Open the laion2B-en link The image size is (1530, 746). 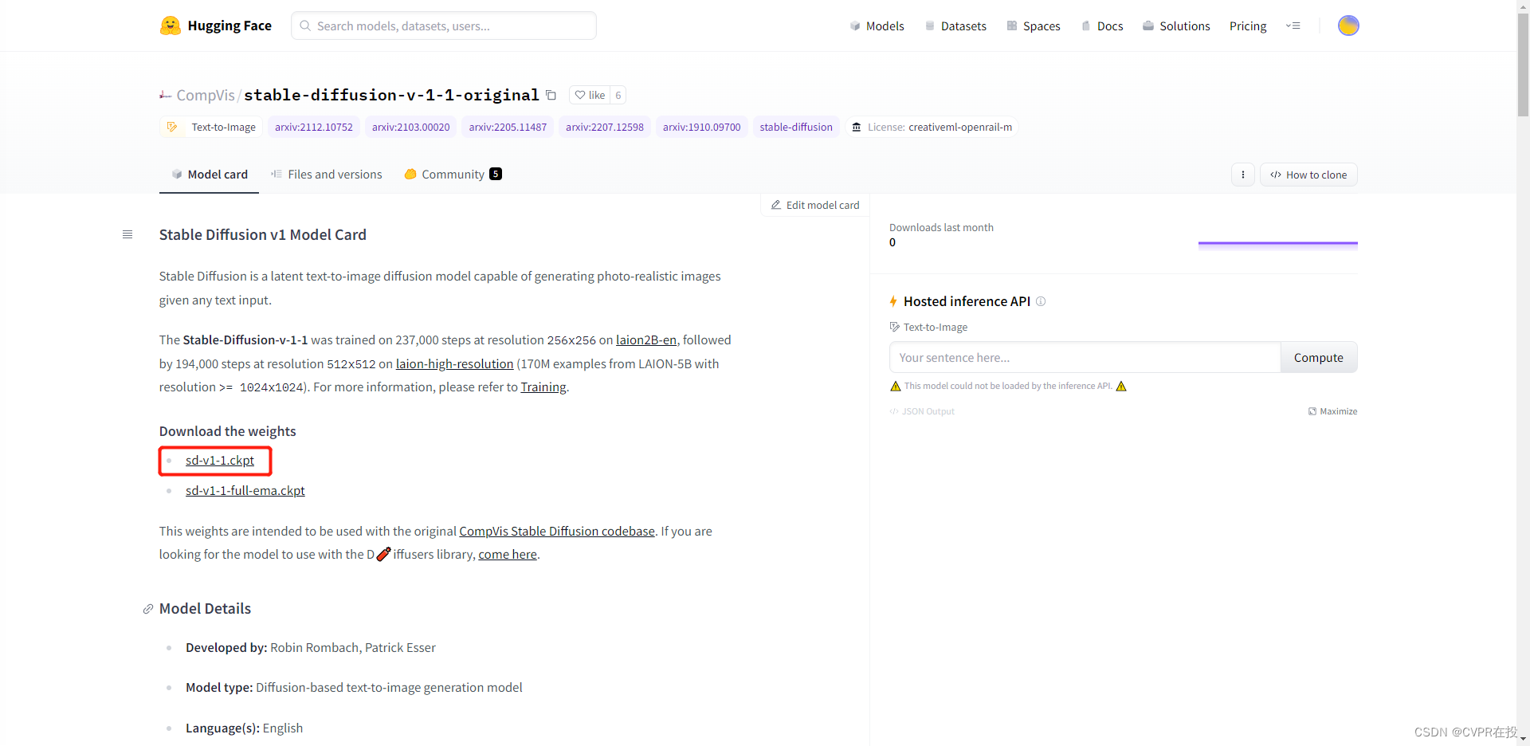point(646,340)
